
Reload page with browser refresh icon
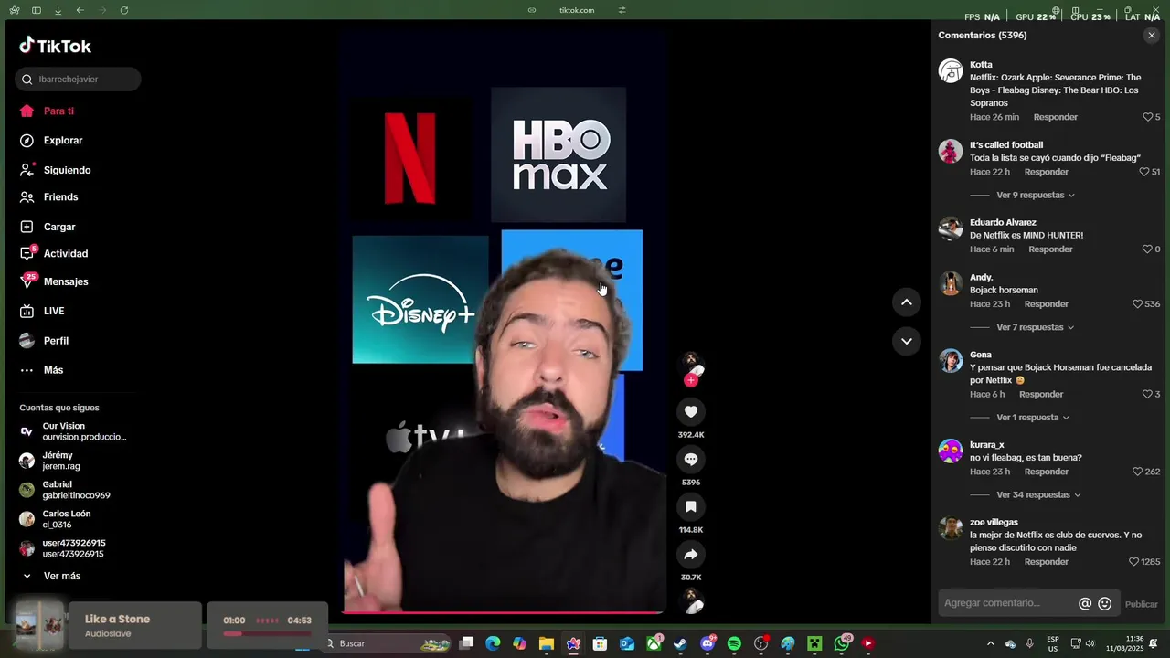[x=124, y=10]
